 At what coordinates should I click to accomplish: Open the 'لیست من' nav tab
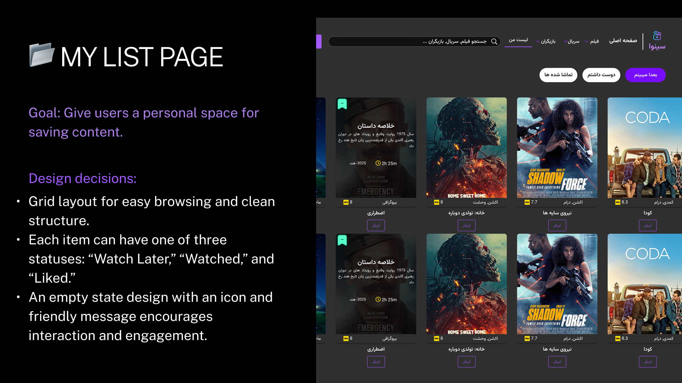click(x=518, y=40)
